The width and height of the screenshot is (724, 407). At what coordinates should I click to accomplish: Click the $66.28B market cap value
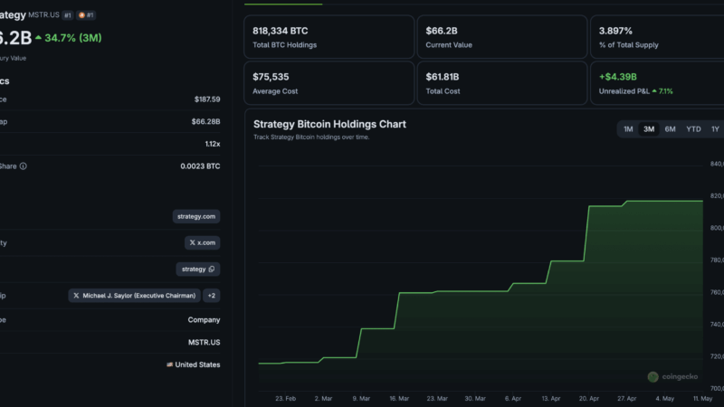click(205, 121)
